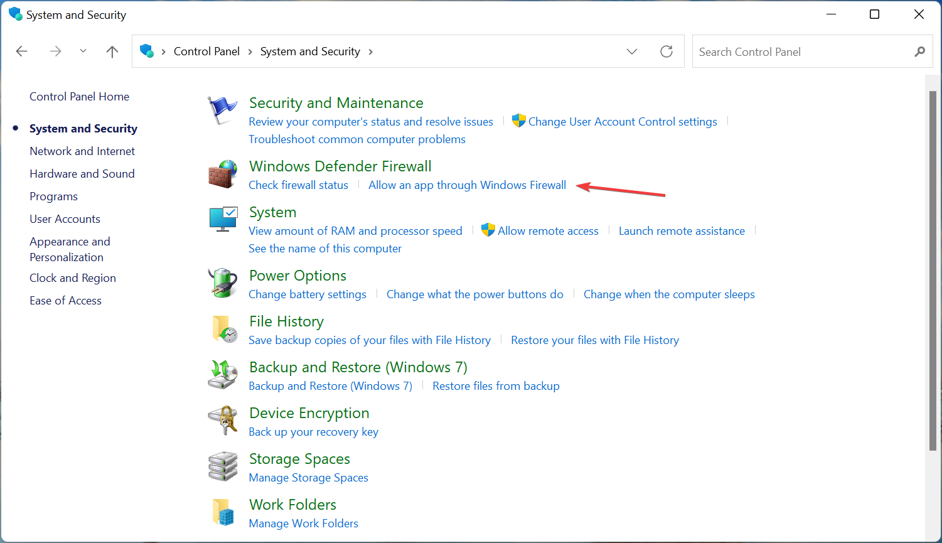Viewport: 942px width, 543px height.
Task: Click Restore files from backup
Action: pyautogui.click(x=496, y=386)
